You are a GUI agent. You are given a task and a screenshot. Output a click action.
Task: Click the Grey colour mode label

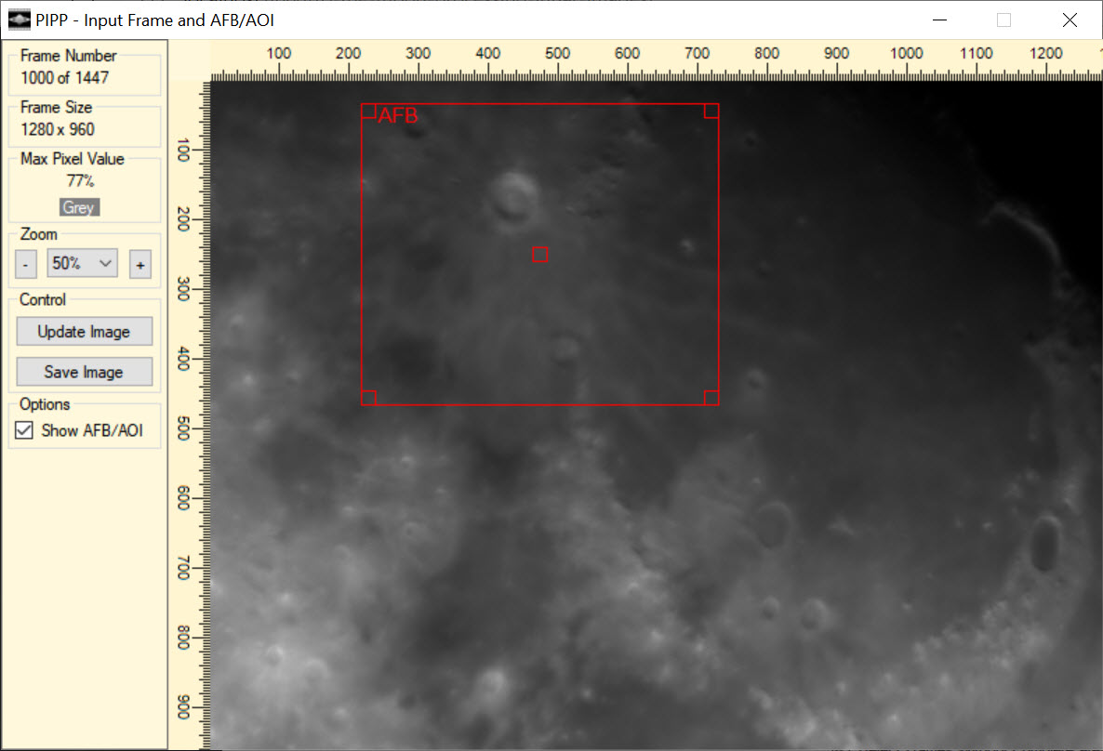79,207
